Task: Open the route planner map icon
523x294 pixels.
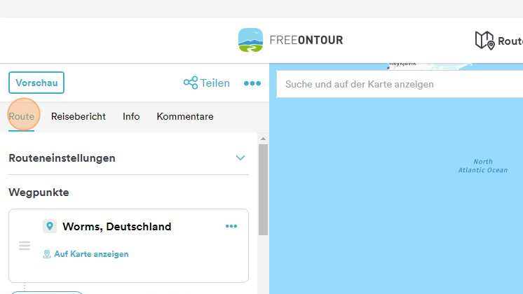Action: 484,41
